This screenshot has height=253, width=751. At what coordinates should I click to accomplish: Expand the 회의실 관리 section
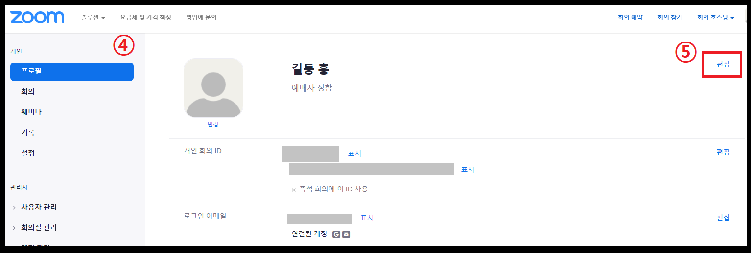[x=39, y=228]
